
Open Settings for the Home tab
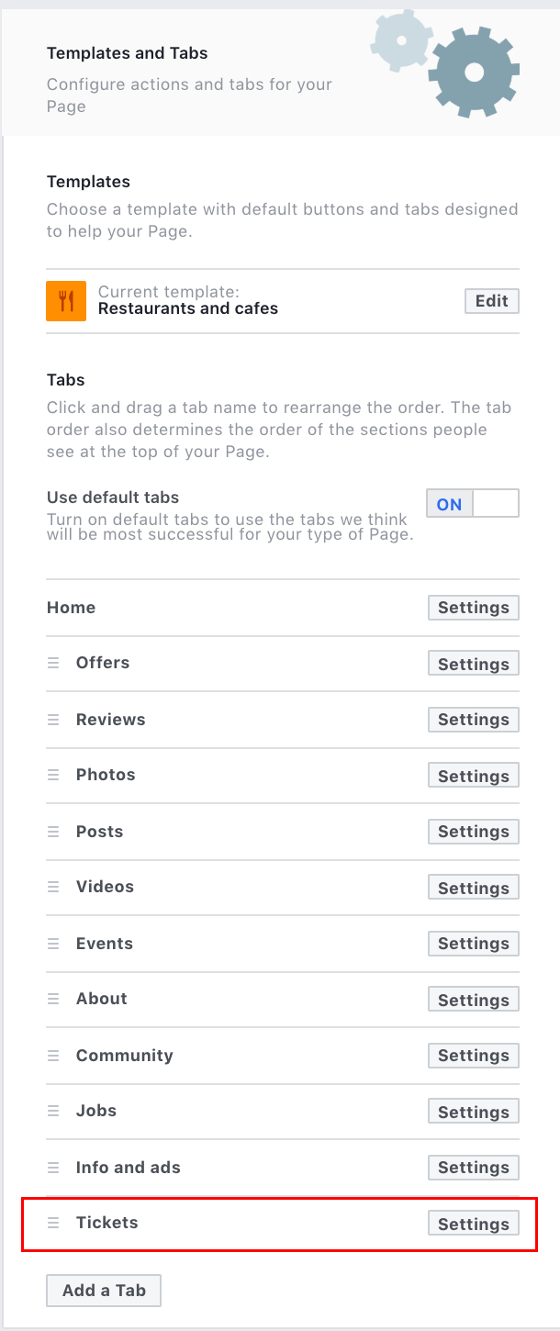(x=474, y=608)
